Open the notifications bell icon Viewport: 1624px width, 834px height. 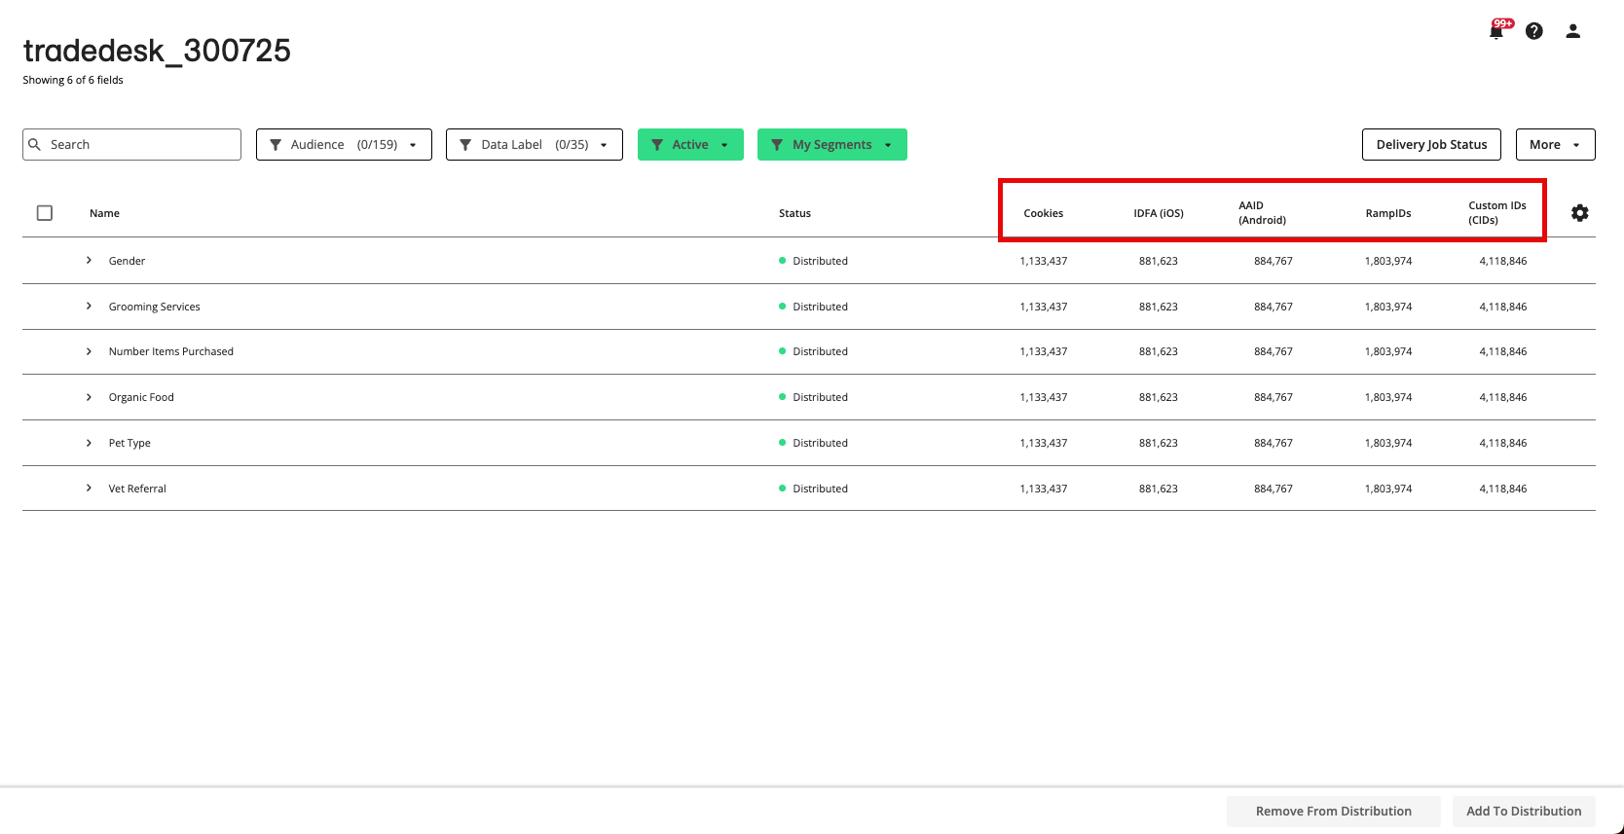pyautogui.click(x=1496, y=31)
